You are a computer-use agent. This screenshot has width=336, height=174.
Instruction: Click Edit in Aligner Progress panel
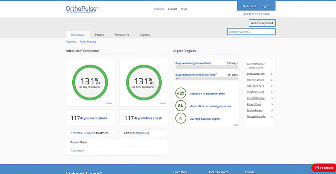point(236,125)
